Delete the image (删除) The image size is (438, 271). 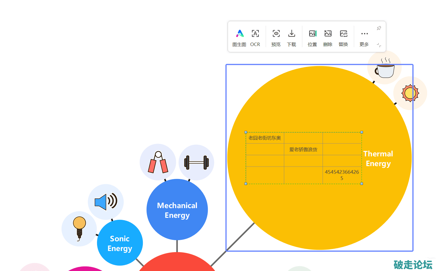pos(328,38)
